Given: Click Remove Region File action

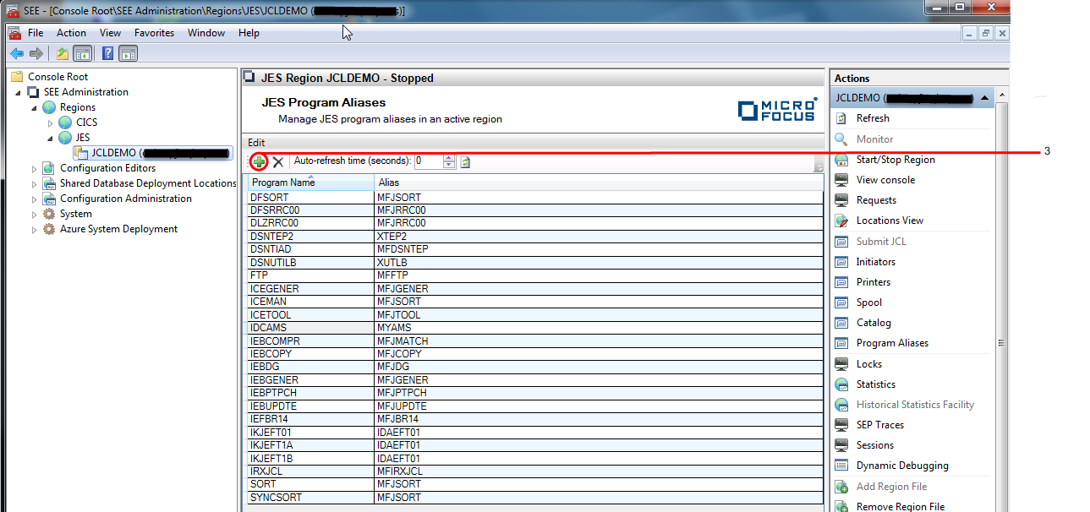Looking at the screenshot, I should coord(900,507).
